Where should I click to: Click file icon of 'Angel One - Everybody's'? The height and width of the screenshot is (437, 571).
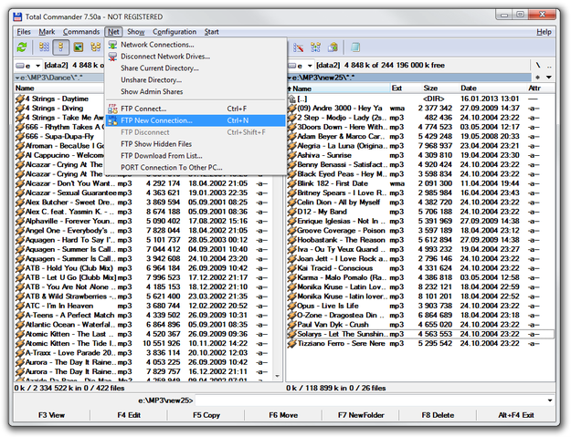click(20, 231)
